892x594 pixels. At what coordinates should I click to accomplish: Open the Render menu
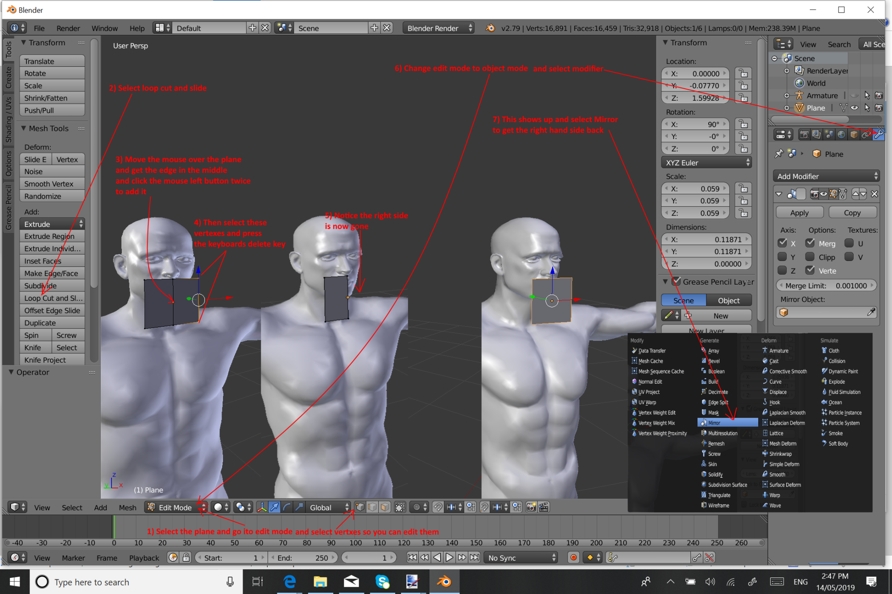68,28
